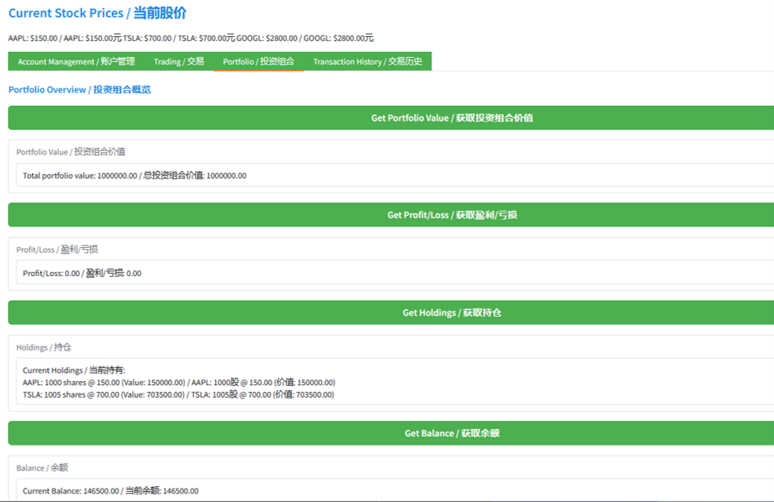Open the Transaction History tab
The image size is (774, 502).
[x=367, y=62]
